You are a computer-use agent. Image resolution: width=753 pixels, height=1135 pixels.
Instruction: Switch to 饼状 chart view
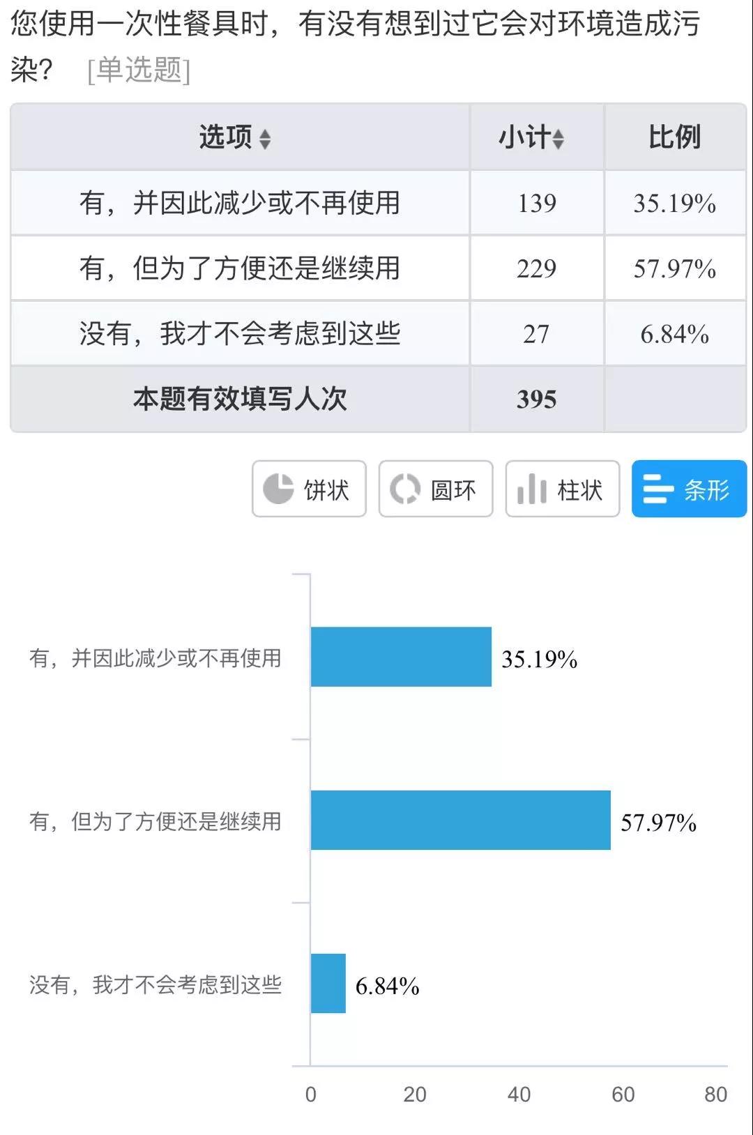click(309, 489)
